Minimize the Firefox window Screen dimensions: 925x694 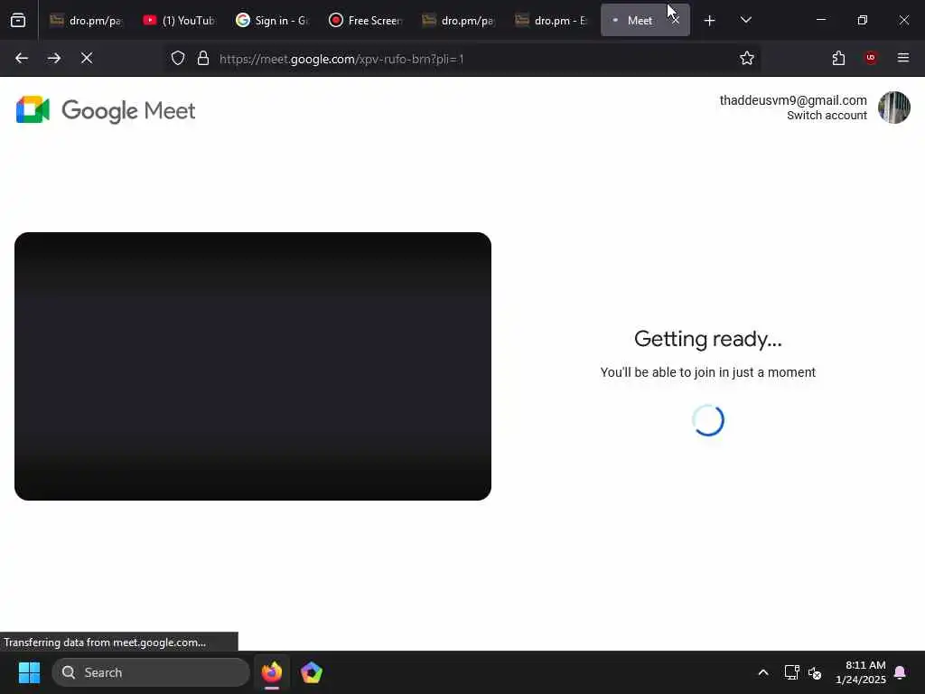point(820,20)
